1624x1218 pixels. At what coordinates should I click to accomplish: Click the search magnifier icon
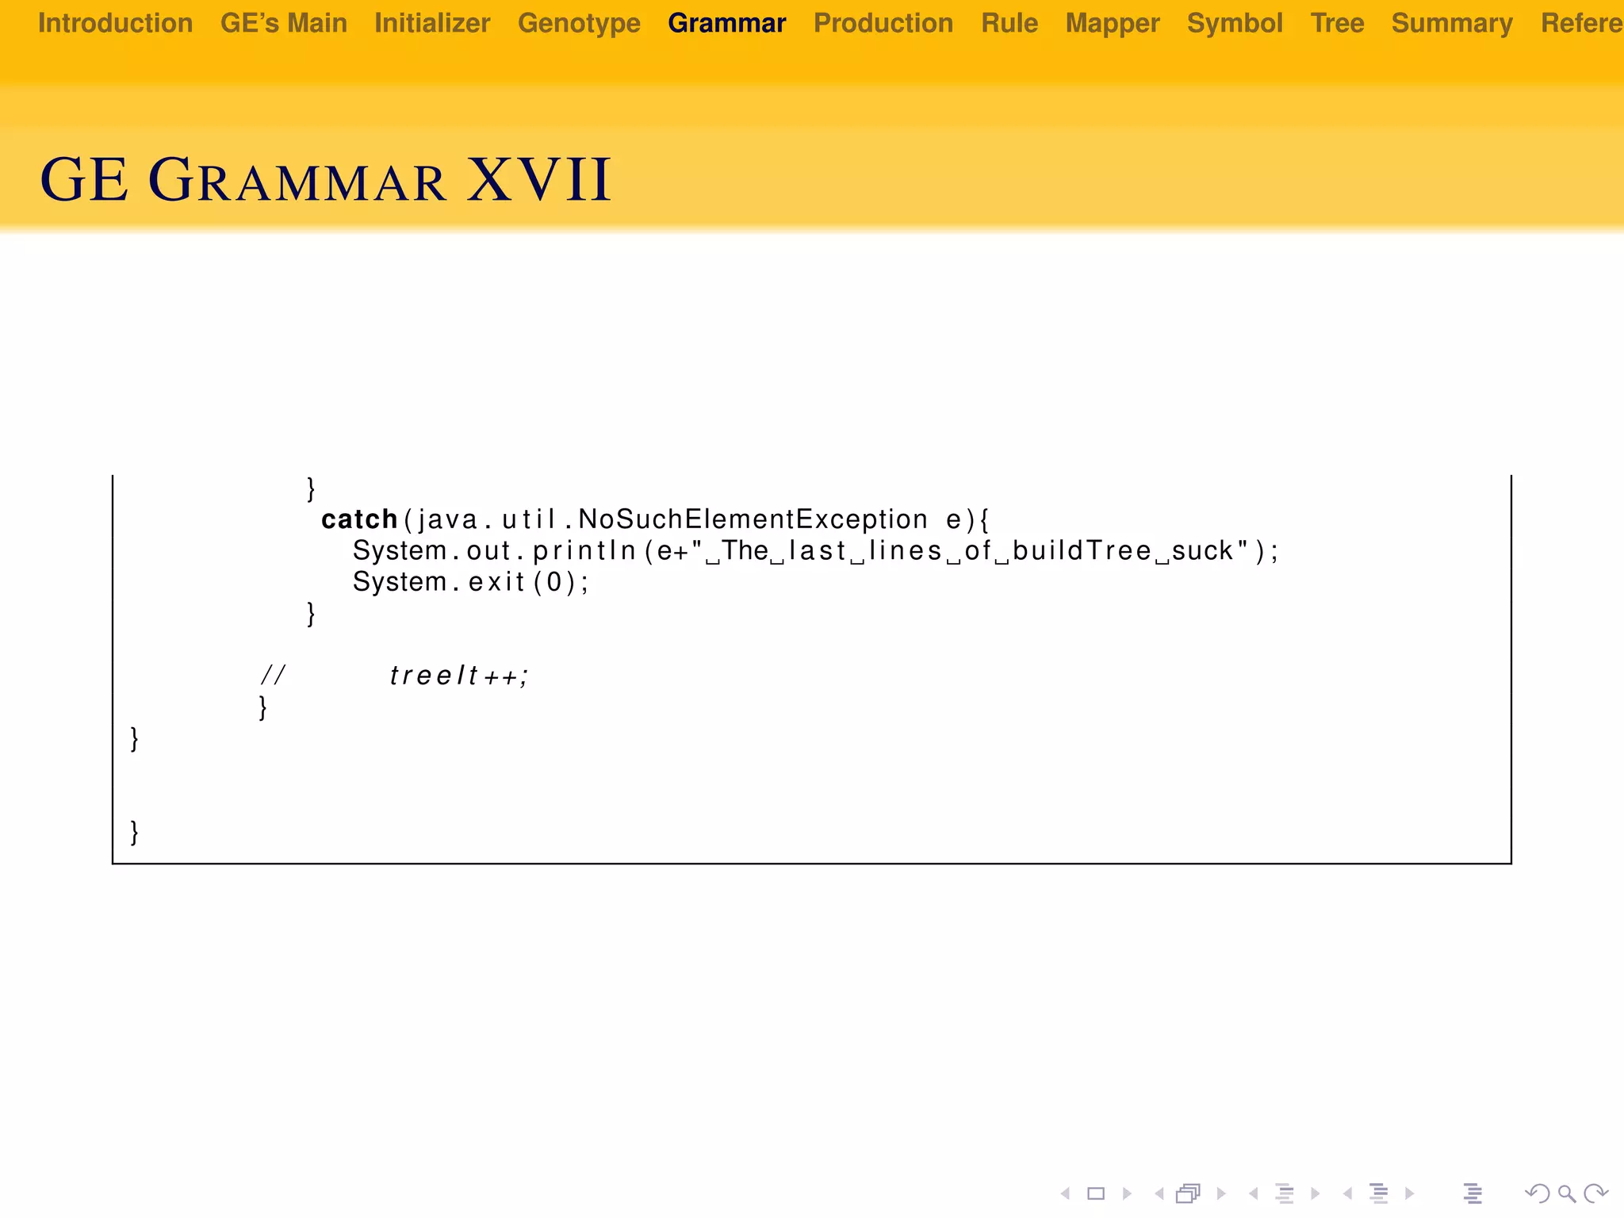pyautogui.click(x=1567, y=1193)
